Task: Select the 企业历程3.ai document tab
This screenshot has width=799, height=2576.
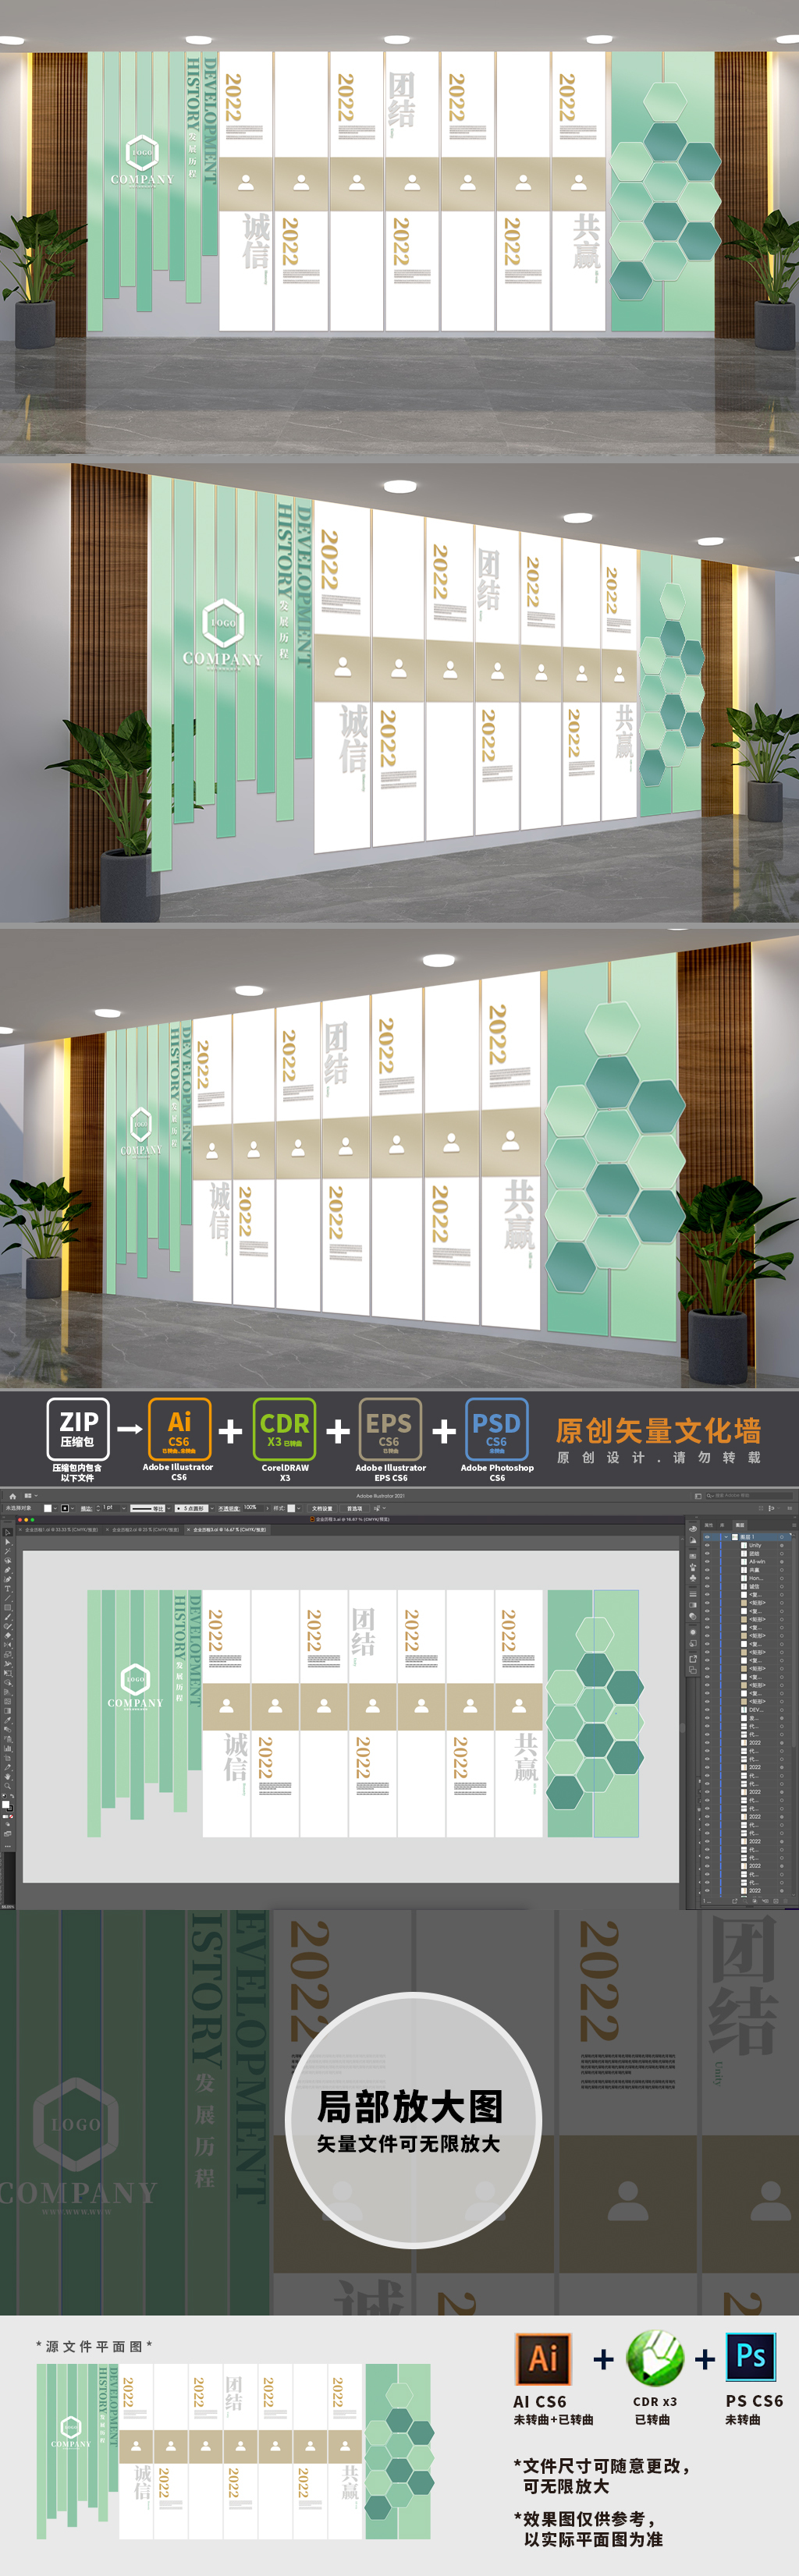Action: coord(228,1529)
